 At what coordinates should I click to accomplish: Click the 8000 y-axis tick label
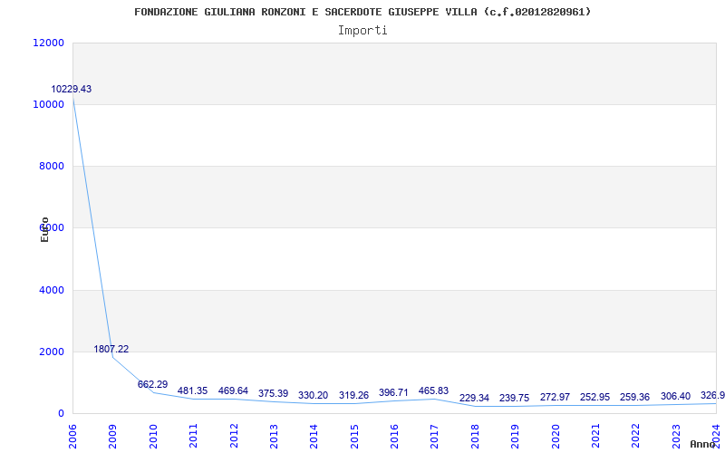(51, 166)
